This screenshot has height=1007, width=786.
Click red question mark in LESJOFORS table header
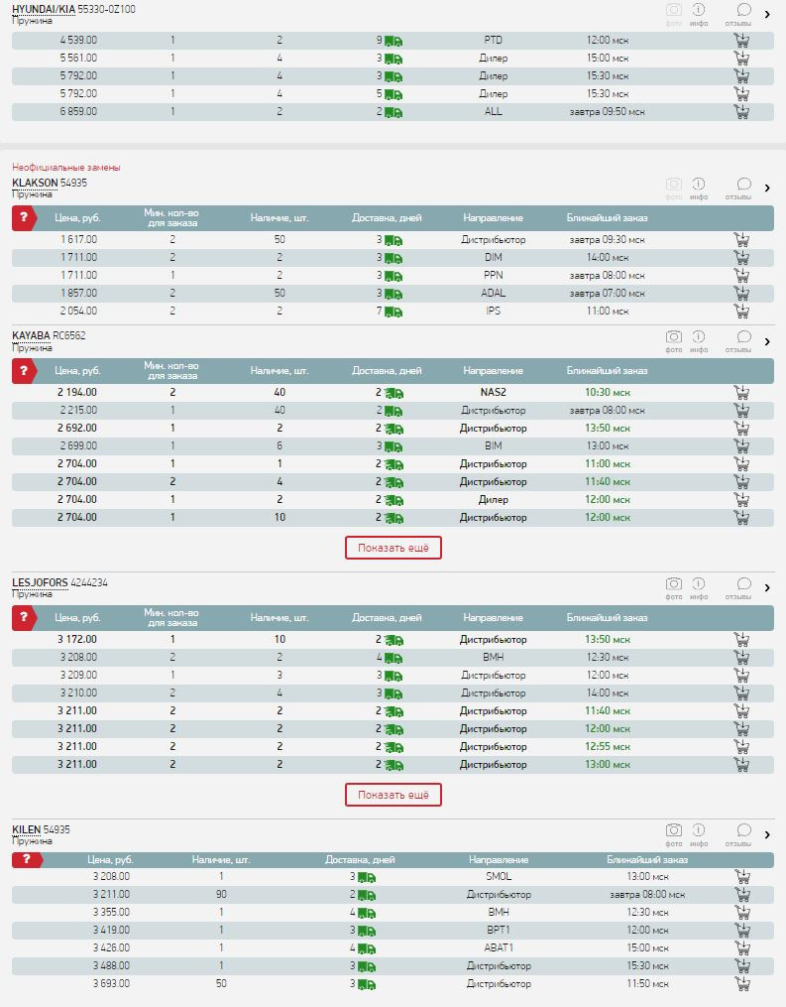click(x=25, y=618)
